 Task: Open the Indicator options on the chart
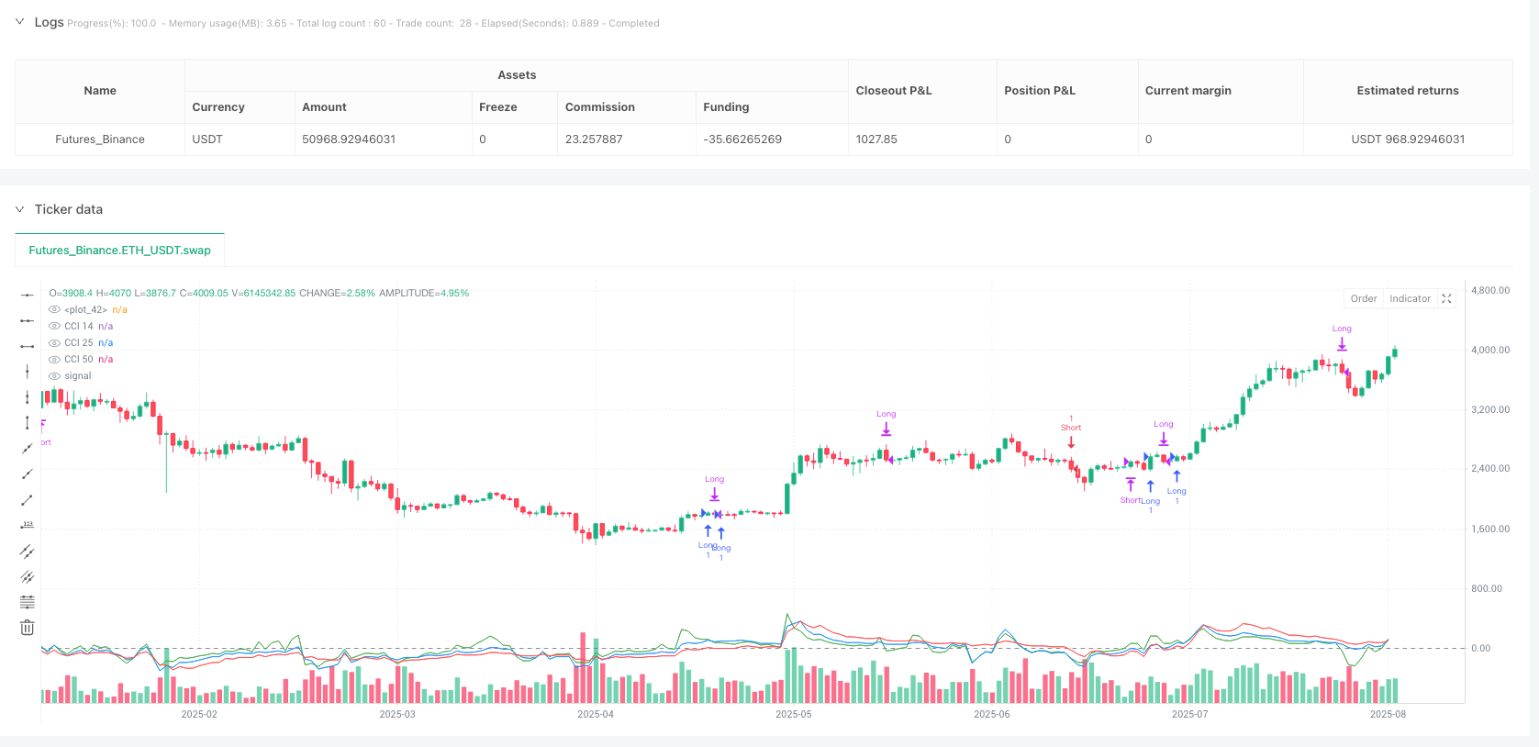click(x=1410, y=299)
